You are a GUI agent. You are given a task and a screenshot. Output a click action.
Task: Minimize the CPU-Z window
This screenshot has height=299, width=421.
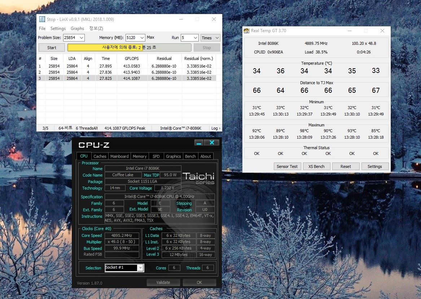tap(199, 143)
